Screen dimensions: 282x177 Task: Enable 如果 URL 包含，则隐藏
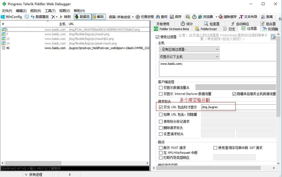[x=161, y=114]
